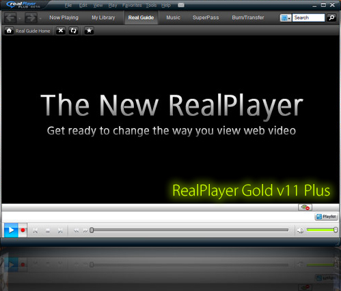Stop playback with the Stop button

pos(48,231)
